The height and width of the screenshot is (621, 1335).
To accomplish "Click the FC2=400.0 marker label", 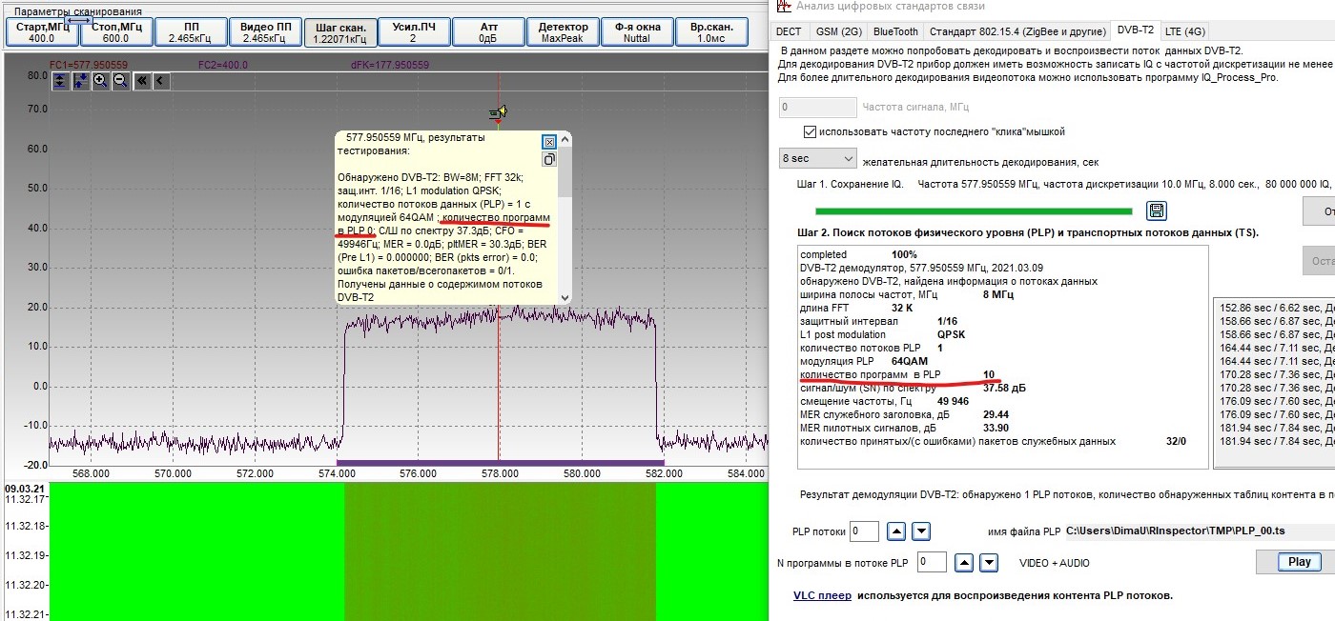I will tap(222, 65).
